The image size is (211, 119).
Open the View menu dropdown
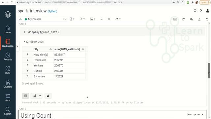[x=92, y=19]
